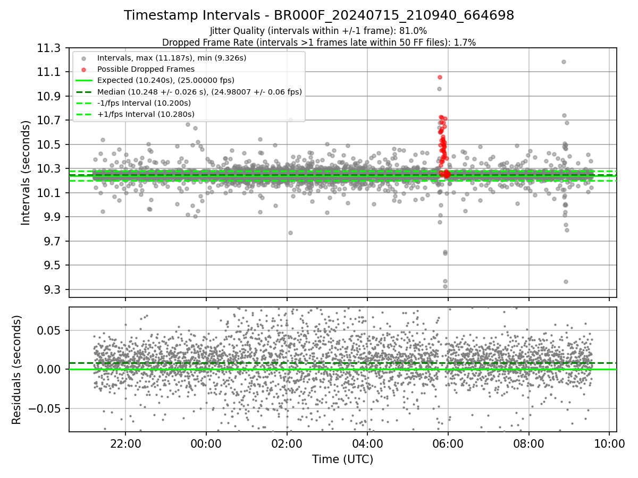Image resolution: width=638 pixels, height=478 pixels.
Task: Click the maximum interval point near 11.187s
Action: coord(564,62)
